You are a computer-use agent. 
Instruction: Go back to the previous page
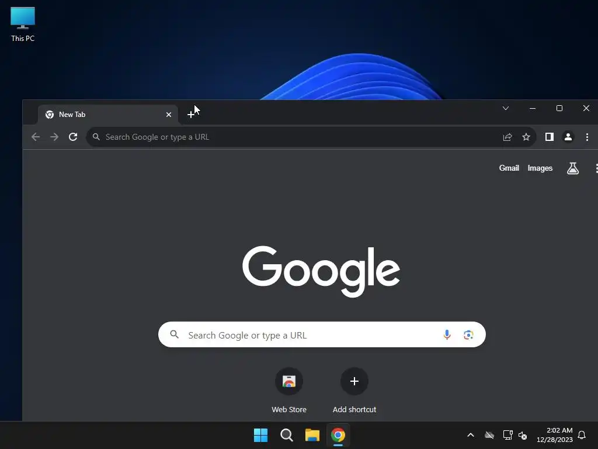(x=36, y=137)
